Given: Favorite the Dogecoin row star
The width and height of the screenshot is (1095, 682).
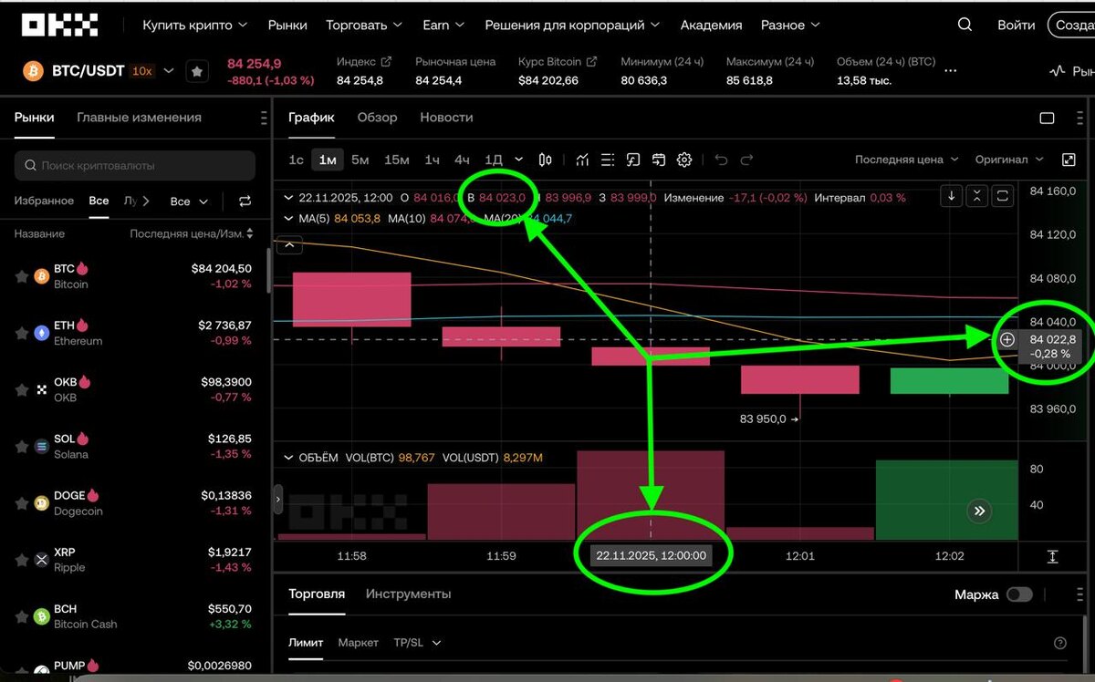Looking at the screenshot, I should (22, 503).
